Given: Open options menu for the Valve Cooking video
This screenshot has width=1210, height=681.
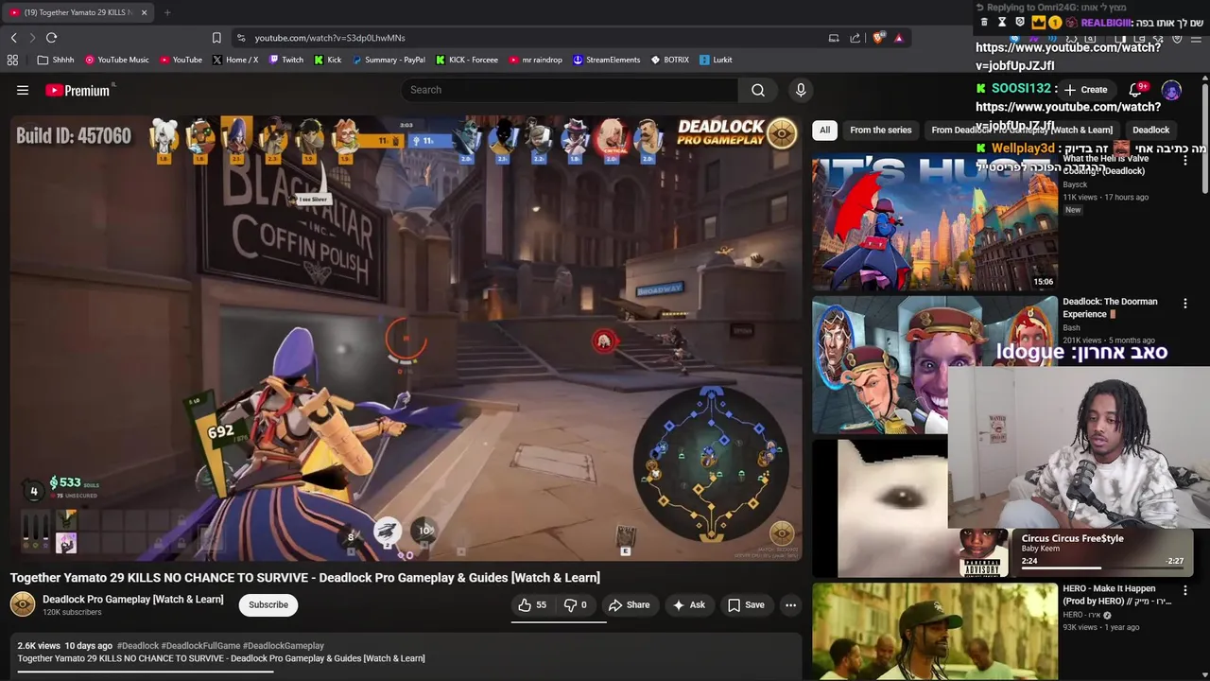Looking at the screenshot, I should pyautogui.click(x=1184, y=161).
